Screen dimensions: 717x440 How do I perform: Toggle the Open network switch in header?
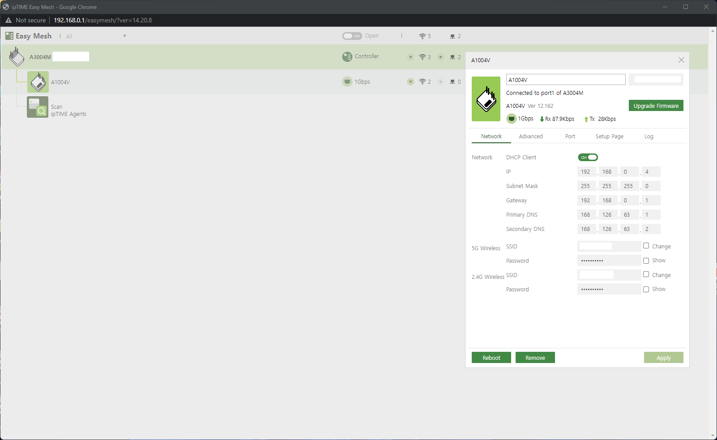coord(352,36)
